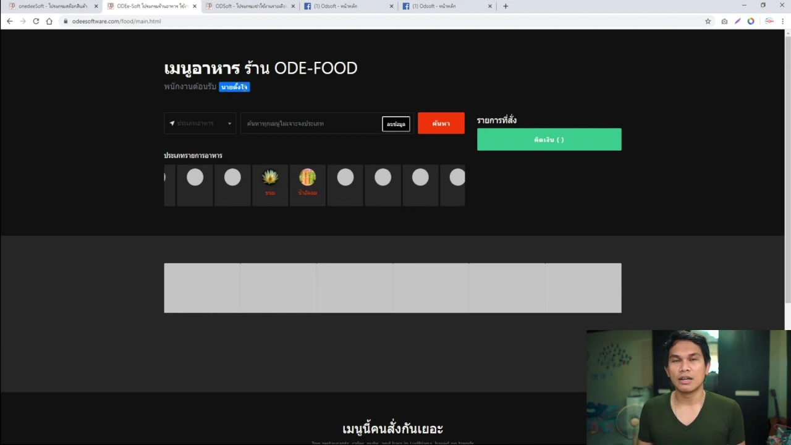Click the odeesoftware.com address bar

pos(383,21)
